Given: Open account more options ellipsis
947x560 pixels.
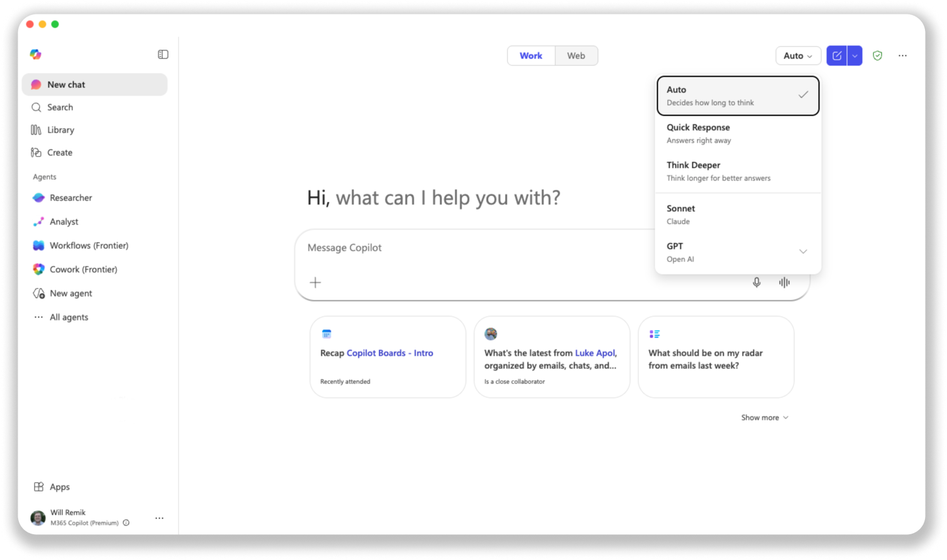Looking at the screenshot, I should (x=159, y=519).
